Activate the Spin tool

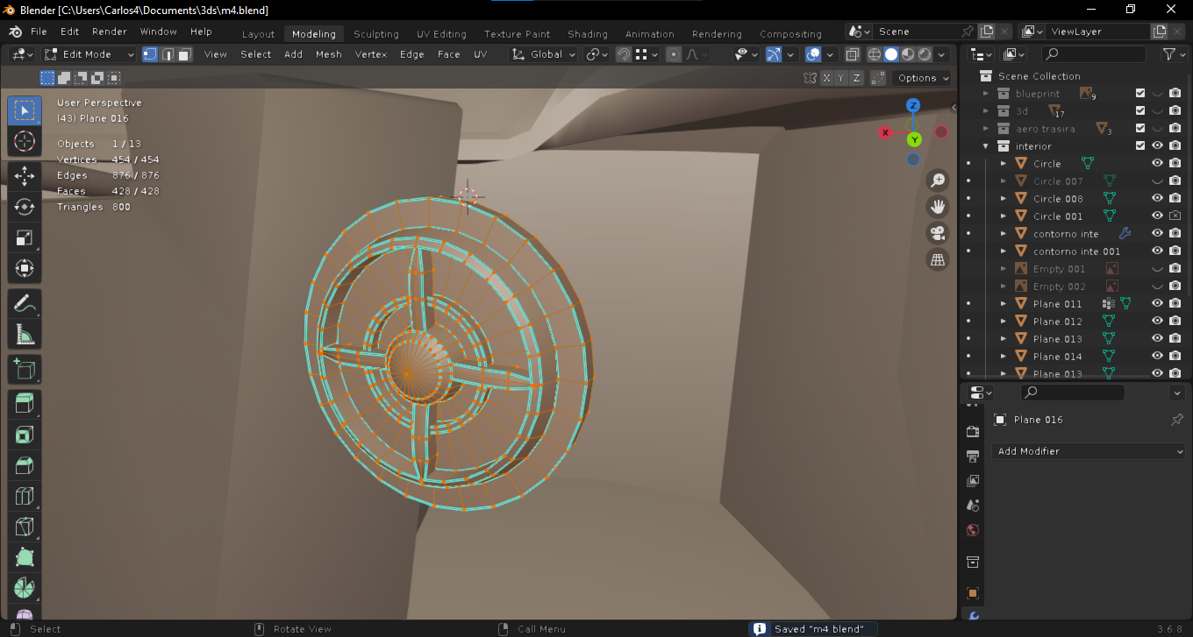pyautogui.click(x=25, y=589)
